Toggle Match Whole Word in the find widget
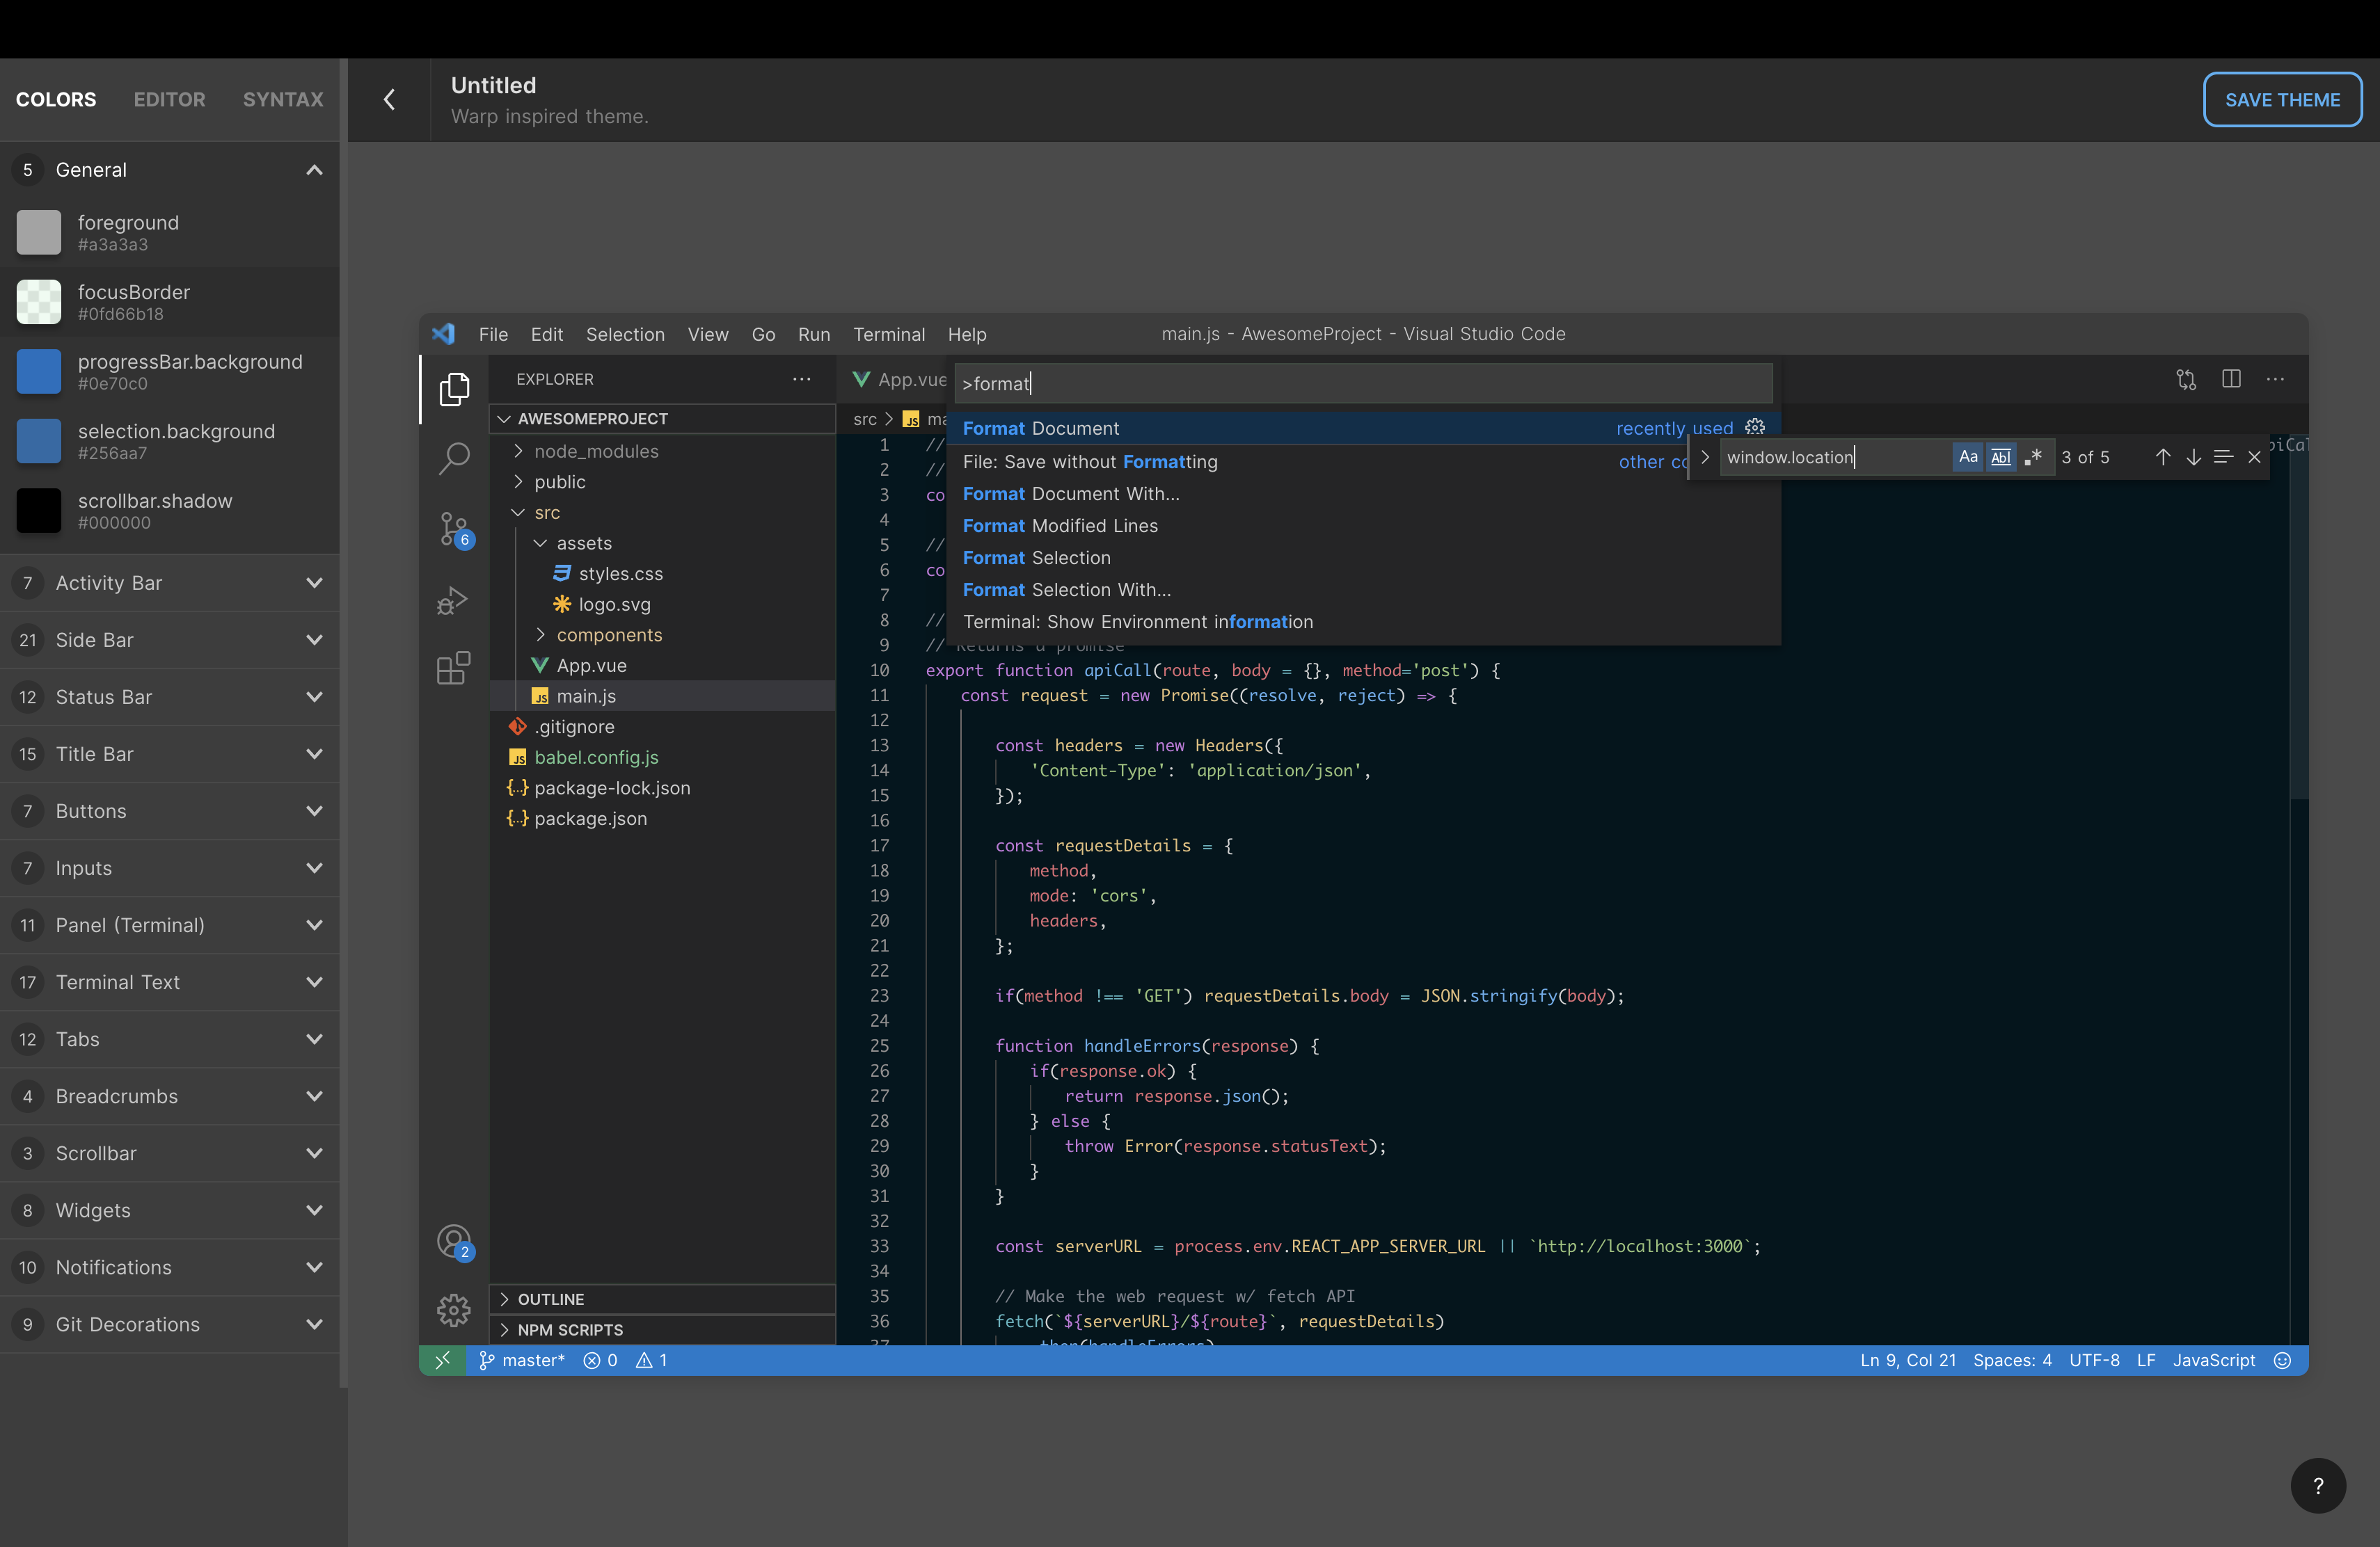The width and height of the screenshot is (2380, 1547). (x=2000, y=457)
